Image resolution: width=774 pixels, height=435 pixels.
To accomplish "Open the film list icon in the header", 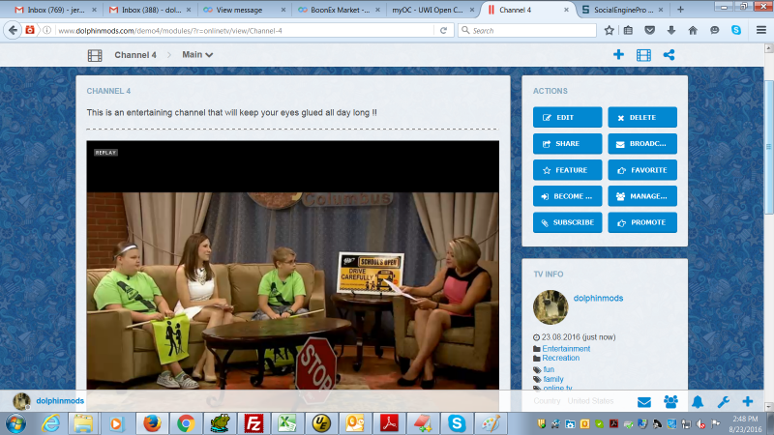I will coord(643,55).
